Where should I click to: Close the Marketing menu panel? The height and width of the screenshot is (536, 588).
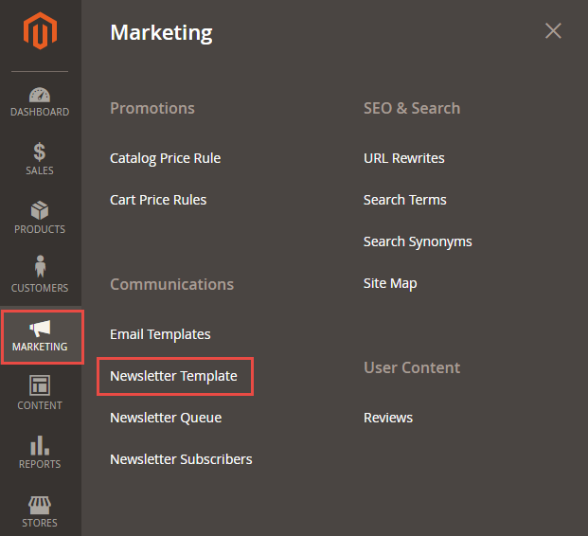coord(553,31)
